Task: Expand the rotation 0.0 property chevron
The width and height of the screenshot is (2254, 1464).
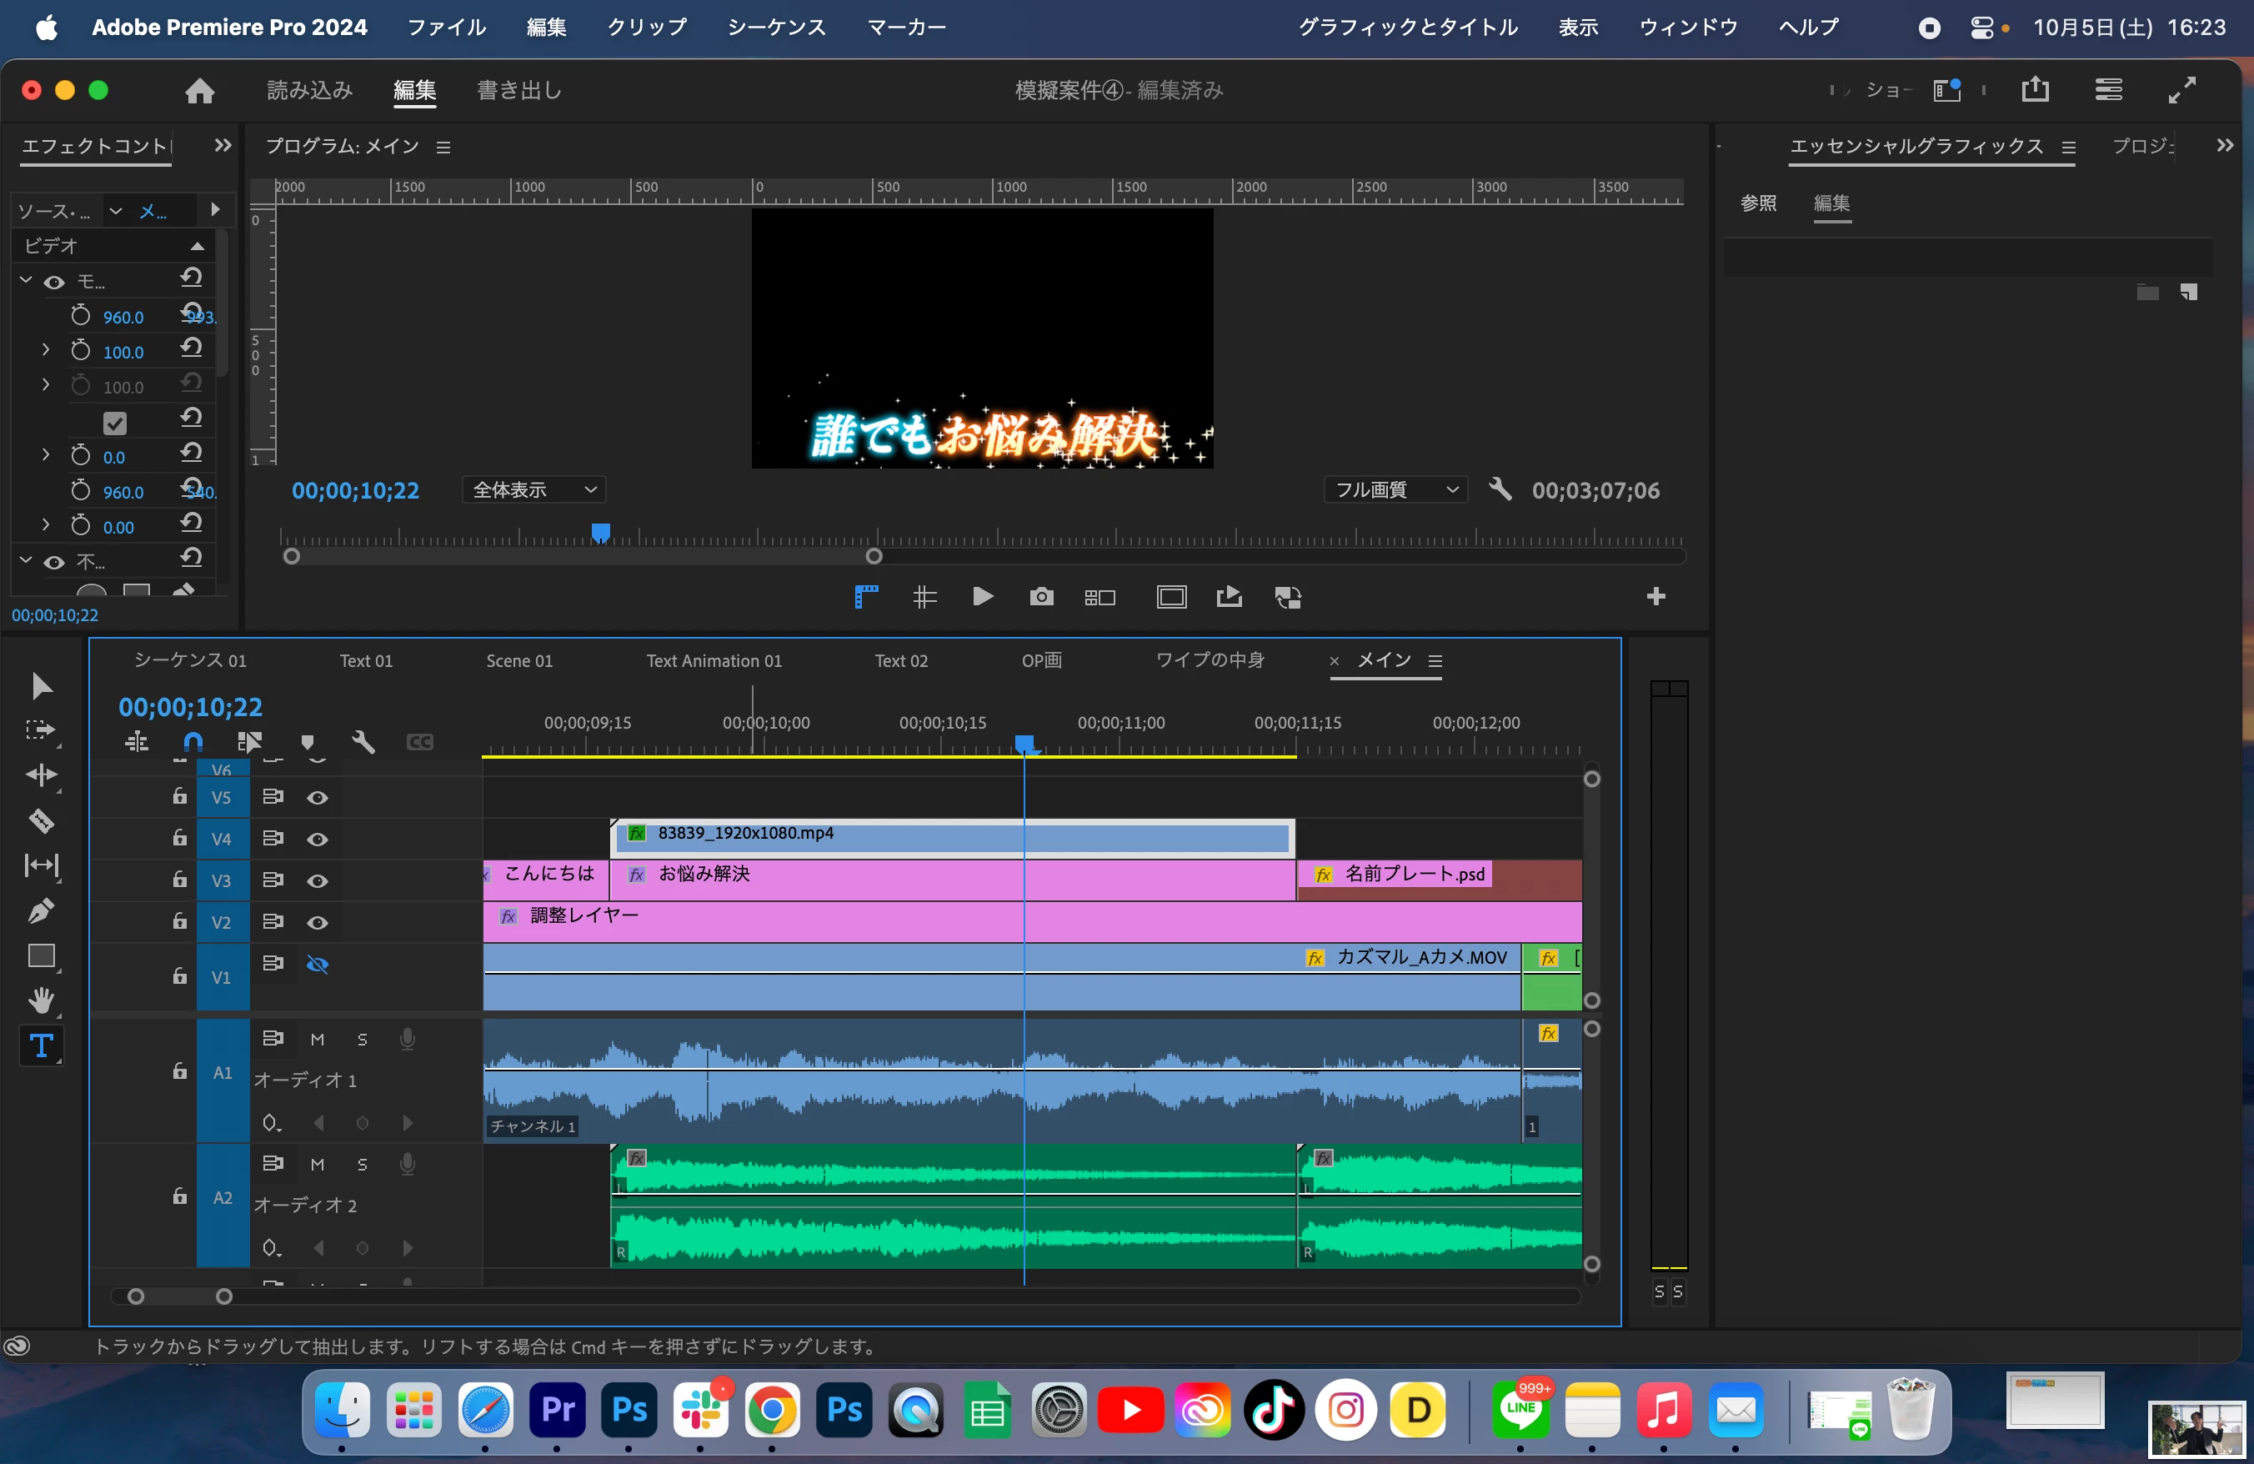Action: coord(46,455)
